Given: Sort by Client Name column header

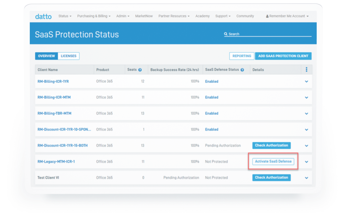Looking at the screenshot, I should tap(48, 70).
